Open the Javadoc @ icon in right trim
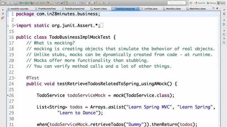The width and height of the screenshot is (227, 127). [x=224, y=38]
